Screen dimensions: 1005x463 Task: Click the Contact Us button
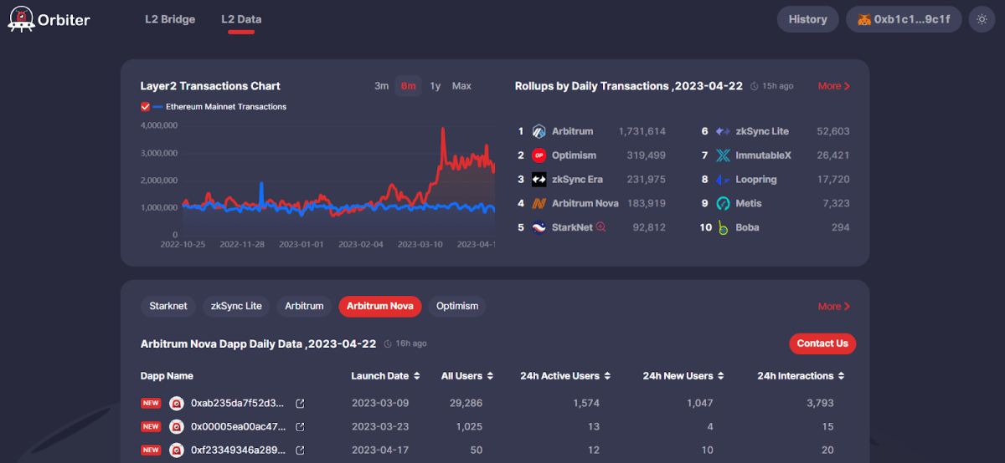[822, 343]
